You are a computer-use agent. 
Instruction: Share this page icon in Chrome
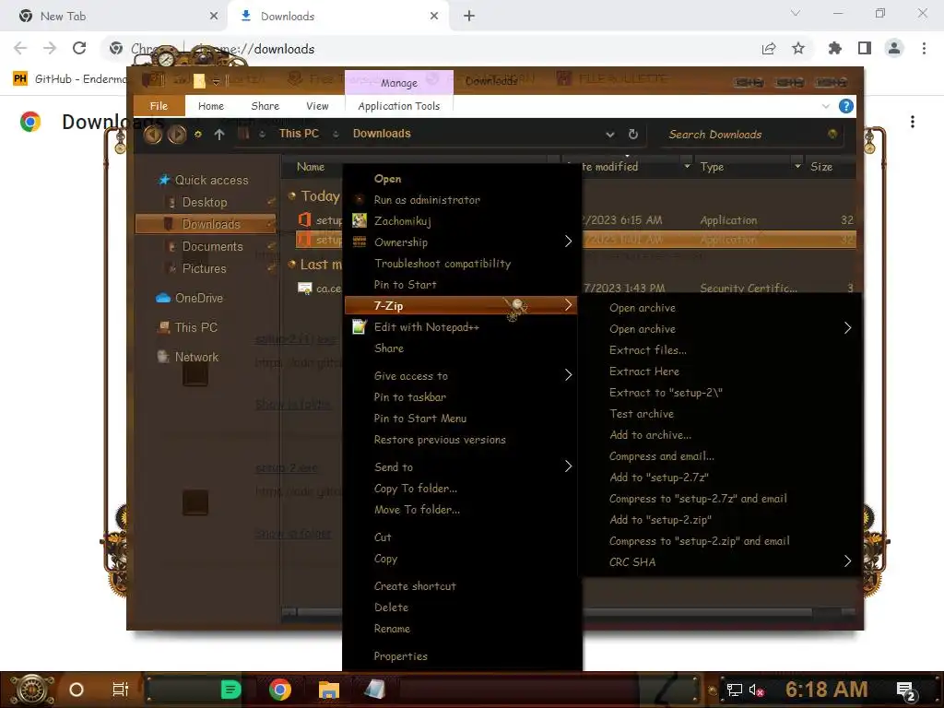[769, 48]
